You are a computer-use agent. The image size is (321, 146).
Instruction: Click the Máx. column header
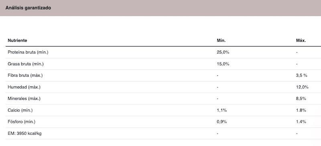click(x=301, y=41)
